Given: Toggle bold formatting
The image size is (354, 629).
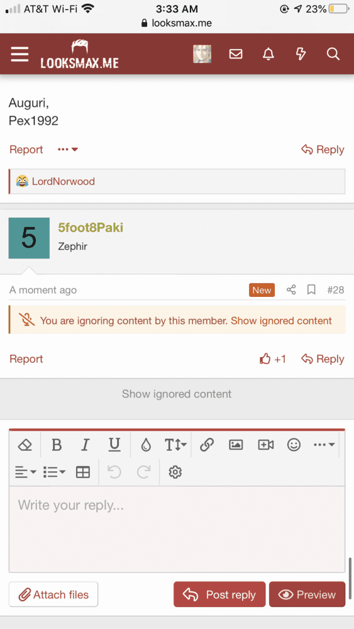Looking at the screenshot, I should (57, 445).
